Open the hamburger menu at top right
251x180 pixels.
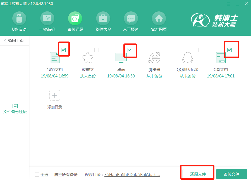click(228, 4)
